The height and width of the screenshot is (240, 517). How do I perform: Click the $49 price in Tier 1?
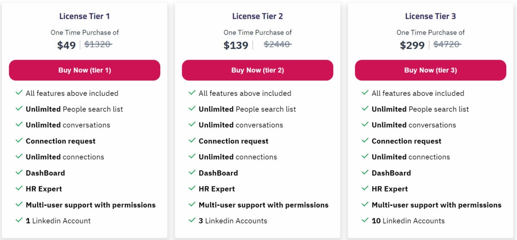[x=66, y=45]
